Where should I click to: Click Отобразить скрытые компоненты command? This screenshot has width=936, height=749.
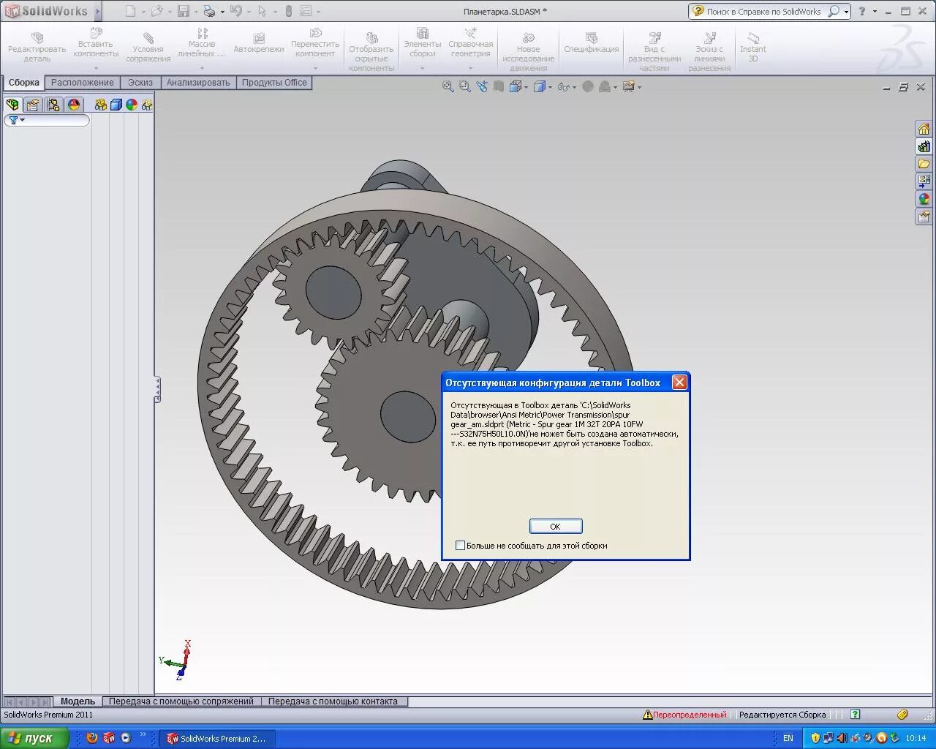[371, 51]
